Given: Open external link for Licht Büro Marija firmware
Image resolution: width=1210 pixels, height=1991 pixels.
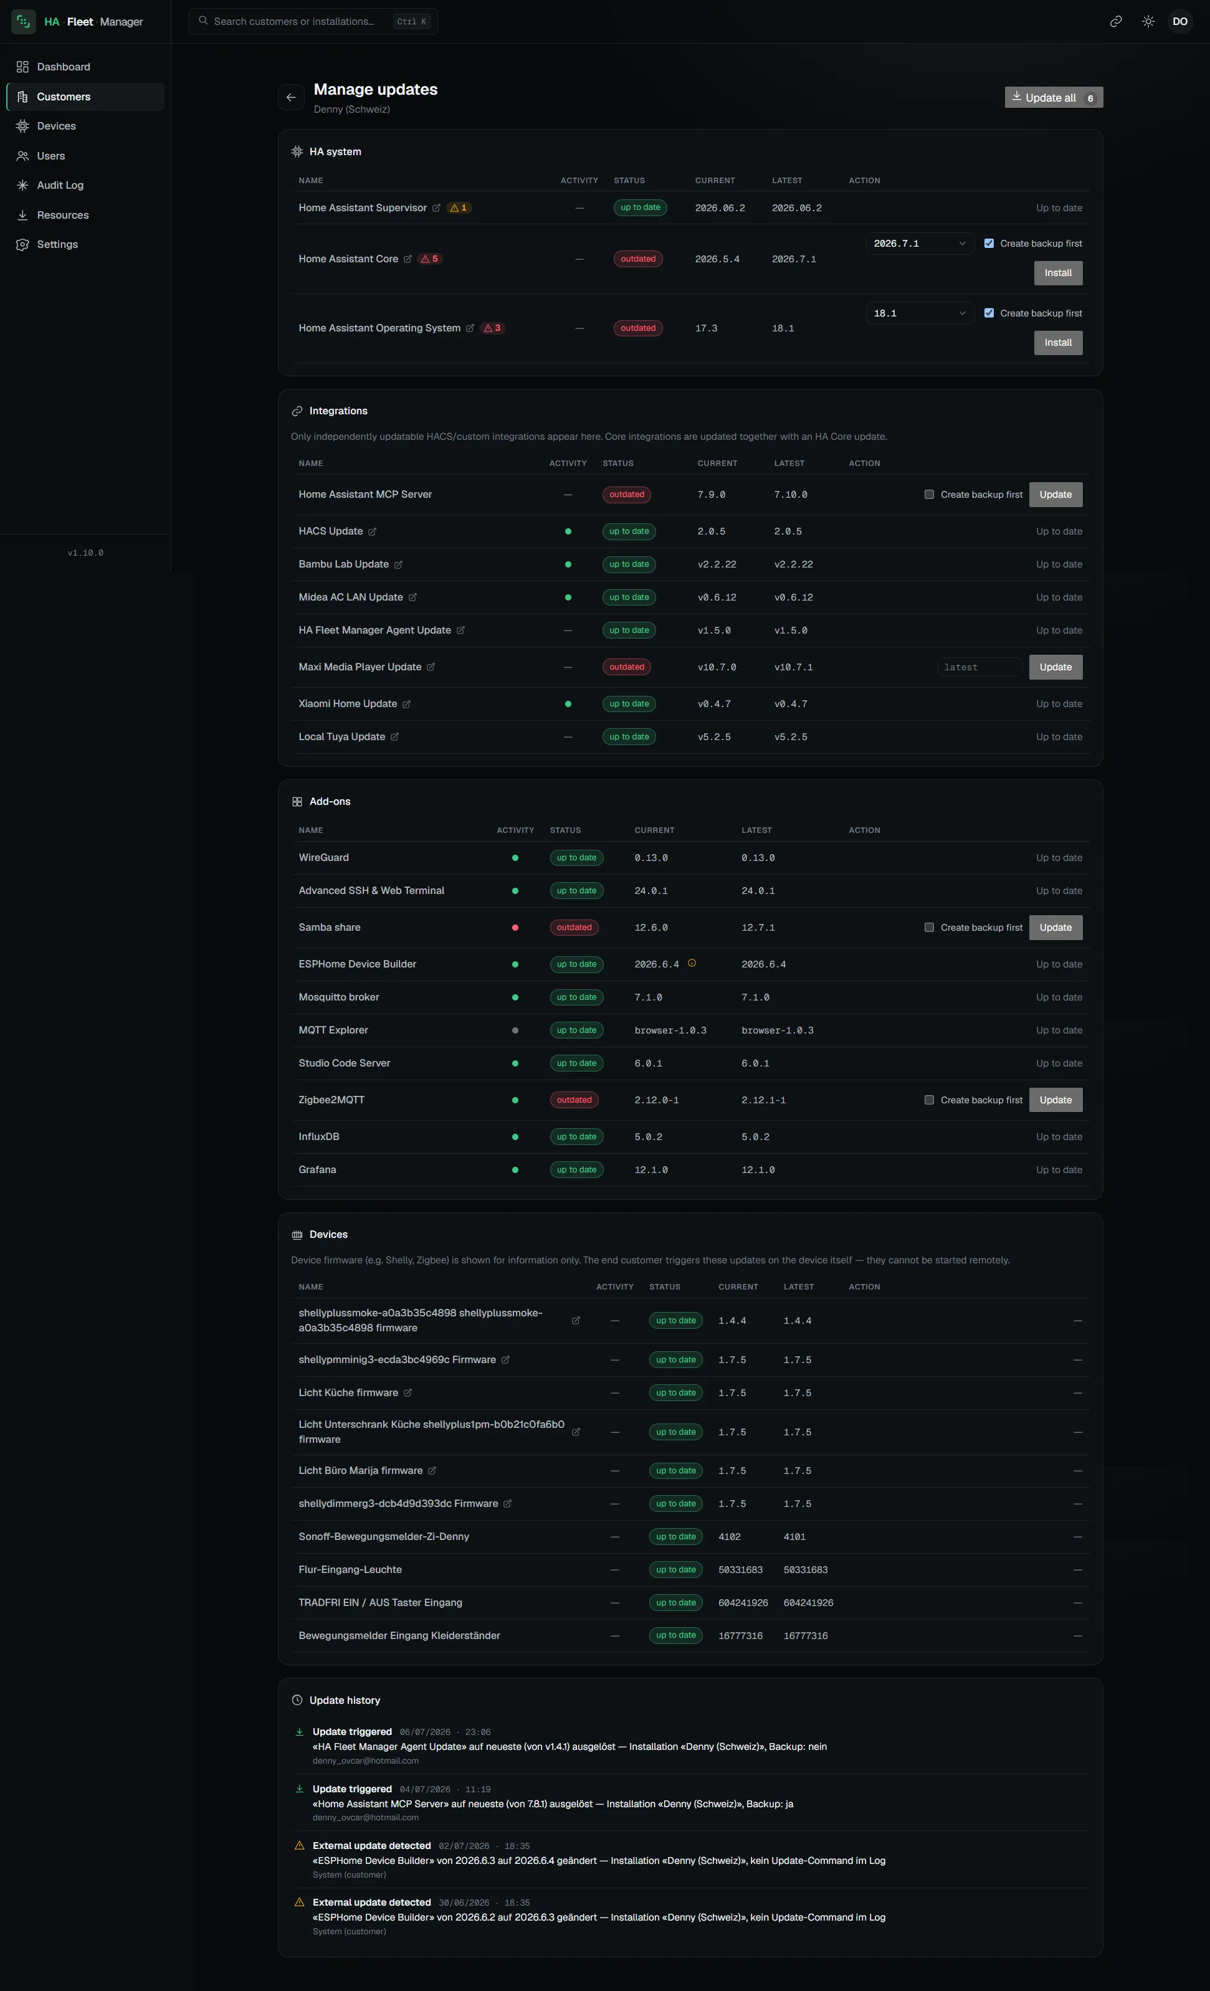Looking at the screenshot, I should coord(432,1471).
